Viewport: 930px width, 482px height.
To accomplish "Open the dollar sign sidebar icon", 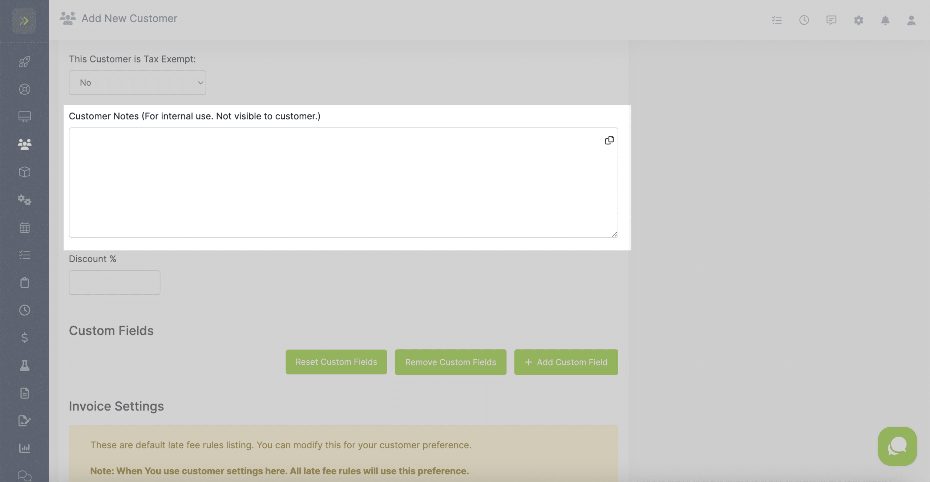I will click(x=24, y=338).
